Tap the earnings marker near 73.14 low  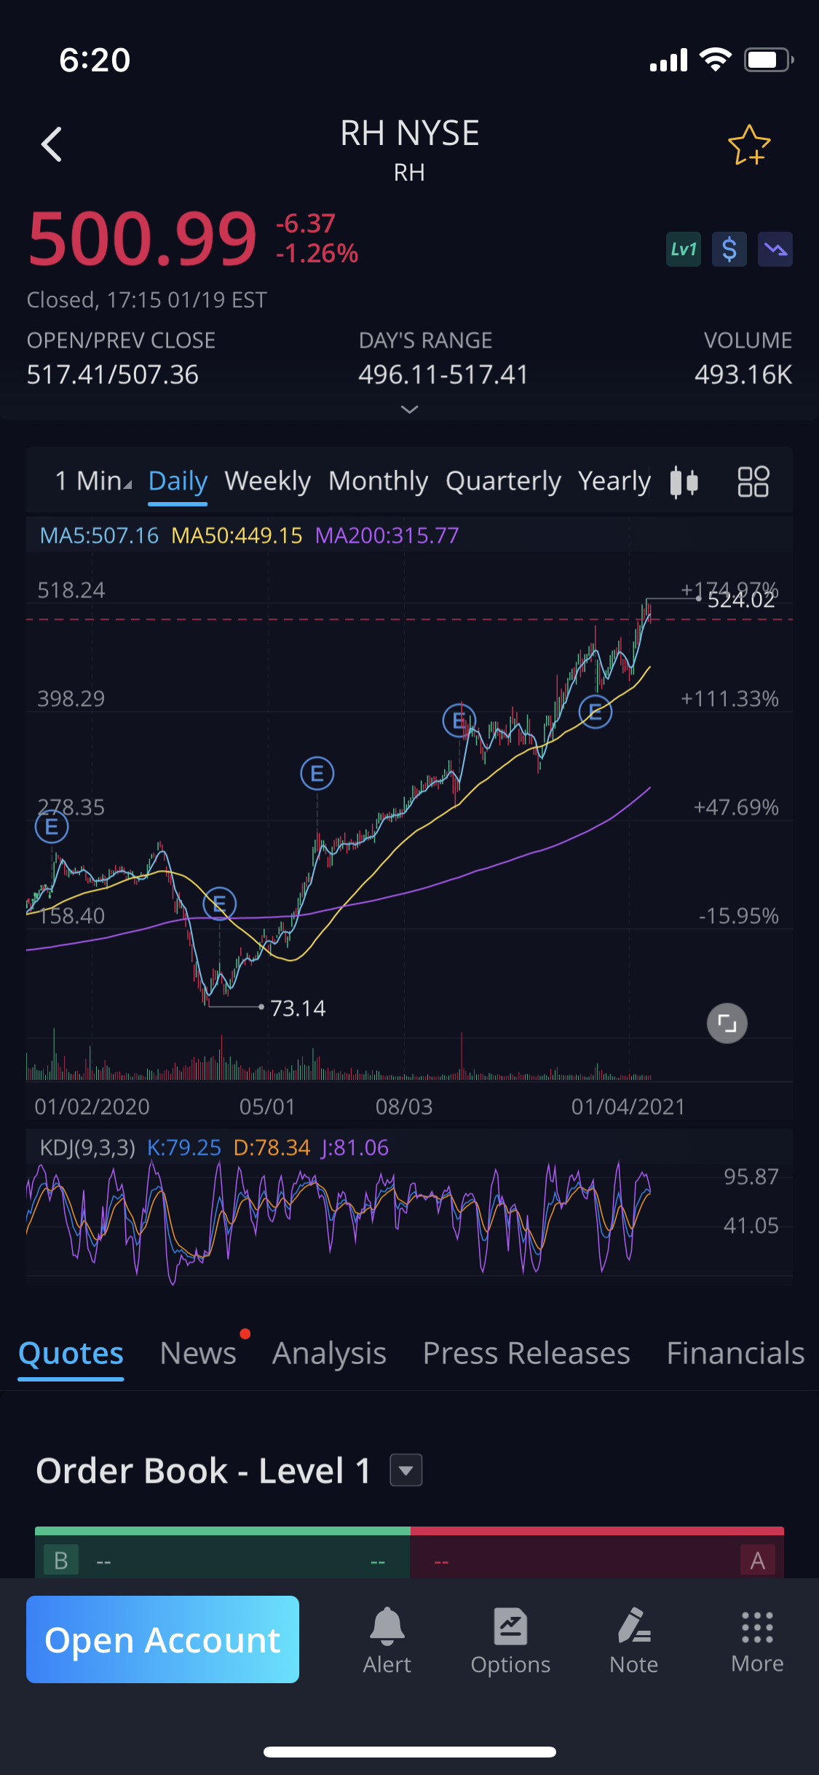pos(219,904)
